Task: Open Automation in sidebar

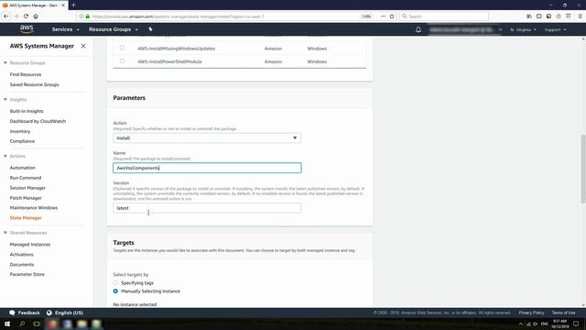Action: tap(22, 168)
